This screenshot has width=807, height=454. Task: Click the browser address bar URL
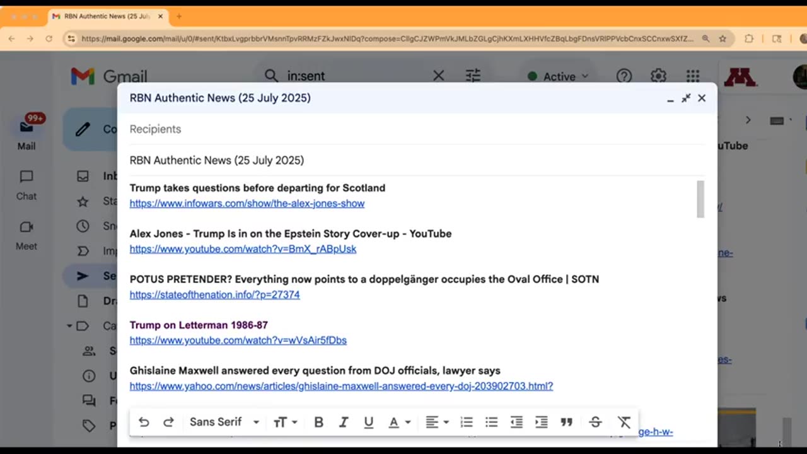click(x=387, y=38)
